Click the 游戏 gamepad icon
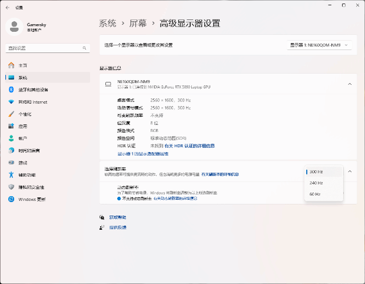The height and width of the screenshot is (284, 365). click(x=11, y=163)
